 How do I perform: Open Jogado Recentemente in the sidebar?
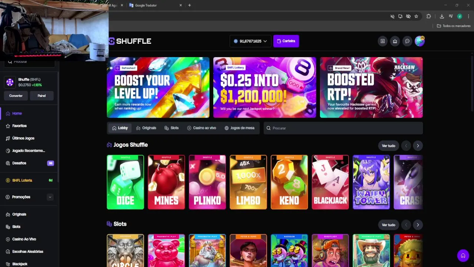pyautogui.click(x=29, y=151)
